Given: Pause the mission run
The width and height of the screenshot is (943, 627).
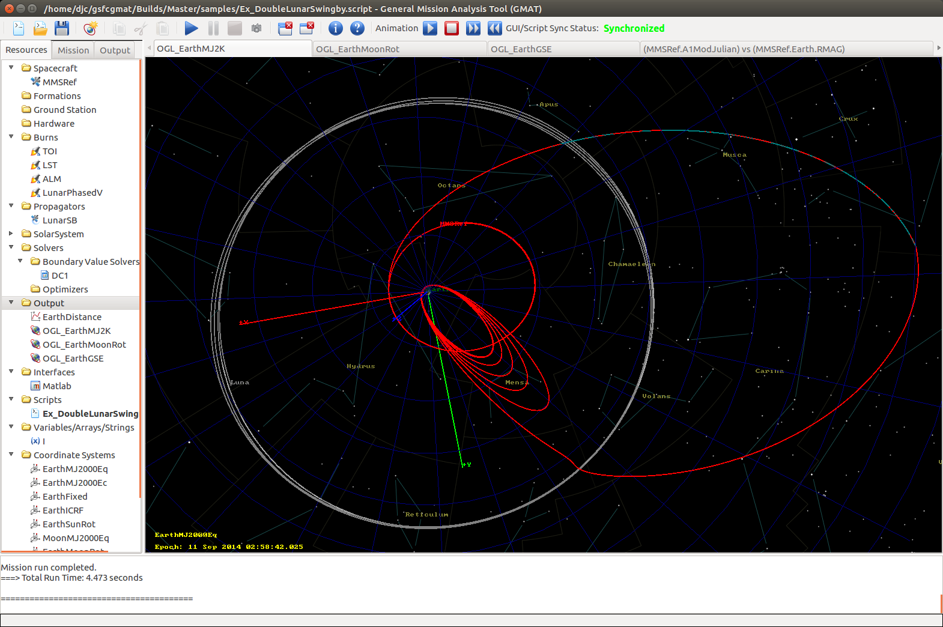Looking at the screenshot, I should 213,28.
